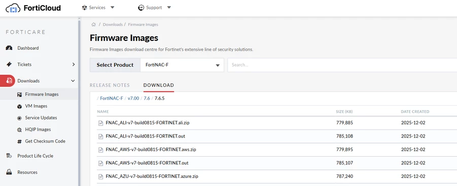Click file icon for FNAC_AWS aws.zip
Viewport: 457px width, 186px height.
101,150
